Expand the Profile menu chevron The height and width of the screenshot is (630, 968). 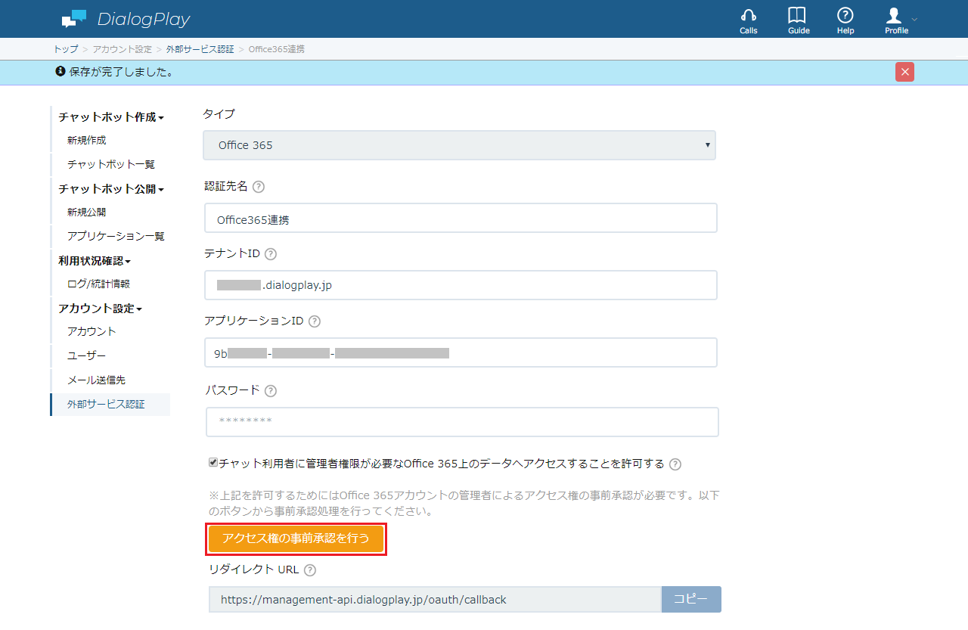[914, 19]
